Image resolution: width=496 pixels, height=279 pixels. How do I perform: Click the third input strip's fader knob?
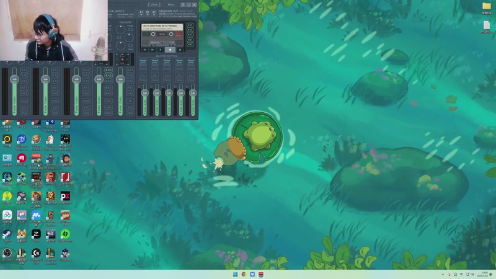(76, 79)
